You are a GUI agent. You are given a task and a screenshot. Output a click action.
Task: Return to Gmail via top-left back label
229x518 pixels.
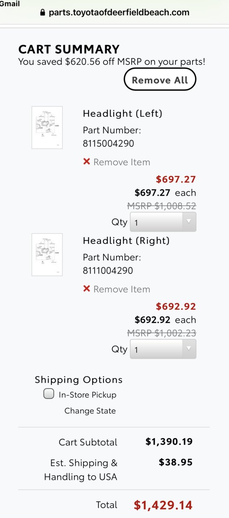[x=10, y=4]
